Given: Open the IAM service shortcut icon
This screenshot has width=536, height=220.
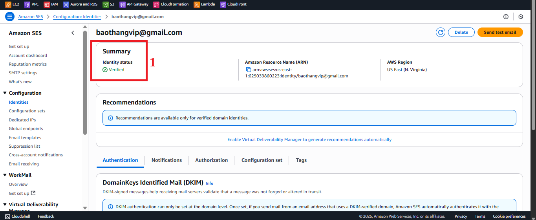Looking at the screenshot, I should point(46,4).
